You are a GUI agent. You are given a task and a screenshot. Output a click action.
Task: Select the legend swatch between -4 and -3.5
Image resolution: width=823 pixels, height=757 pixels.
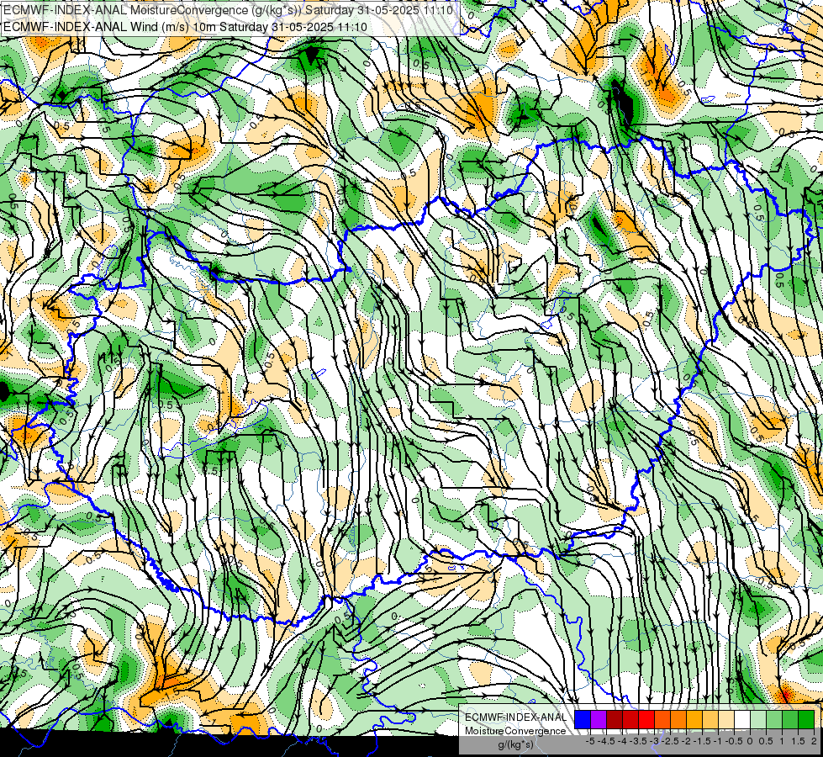[630, 720]
